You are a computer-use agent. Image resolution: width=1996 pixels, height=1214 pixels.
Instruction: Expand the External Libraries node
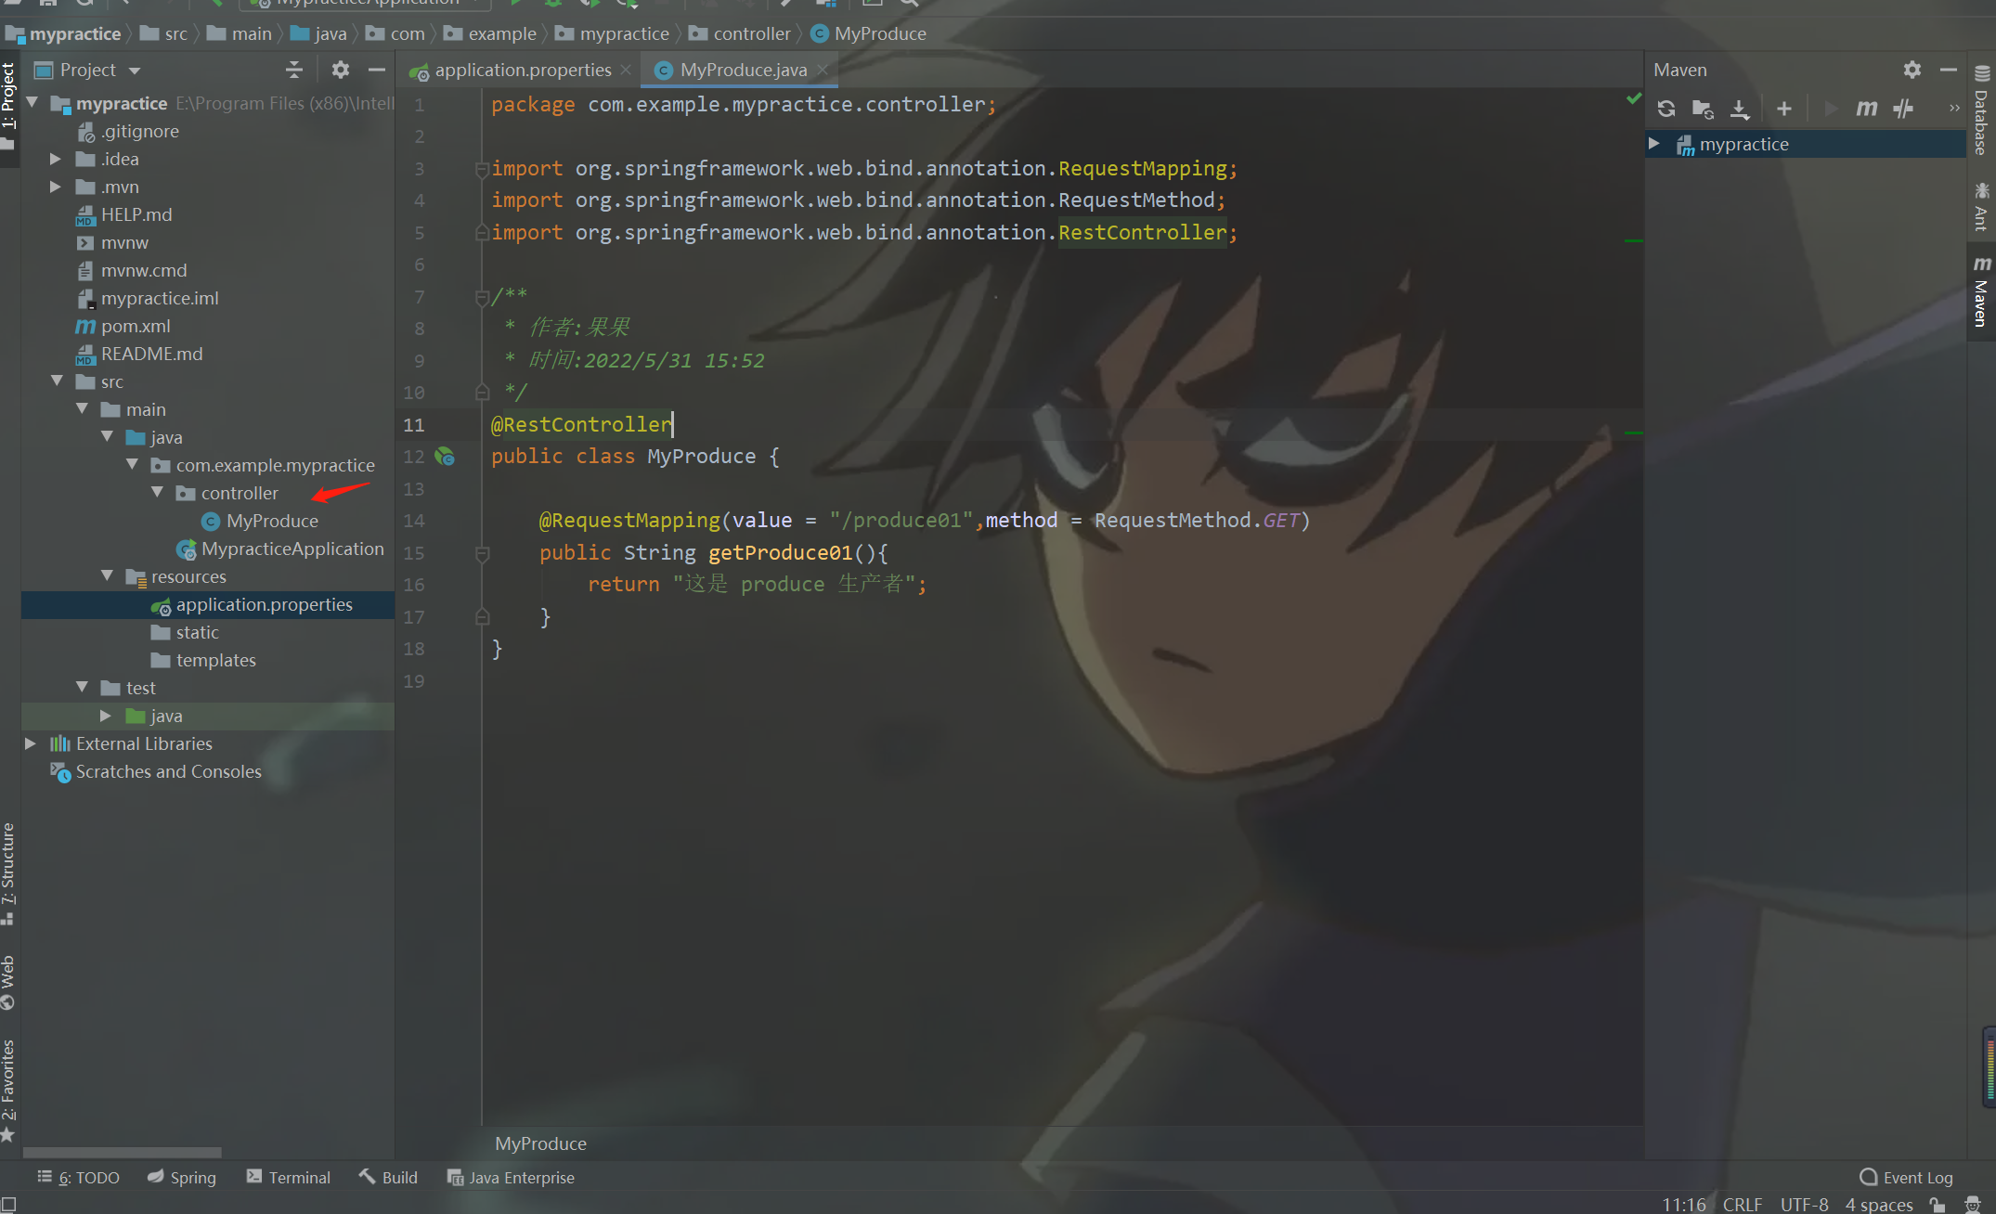(31, 743)
